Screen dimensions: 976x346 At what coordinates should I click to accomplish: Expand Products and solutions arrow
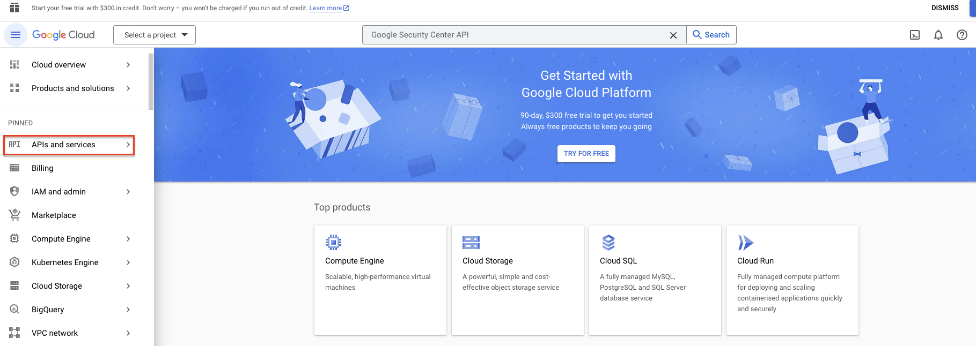(x=128, y=88)
